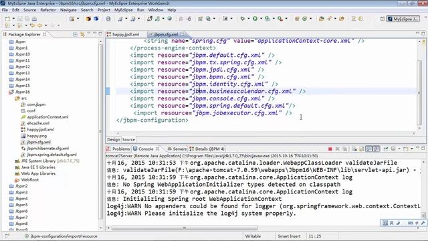Toggle Scroll Lock in Console toolbar
428x241 pixels.
point(361,149)
